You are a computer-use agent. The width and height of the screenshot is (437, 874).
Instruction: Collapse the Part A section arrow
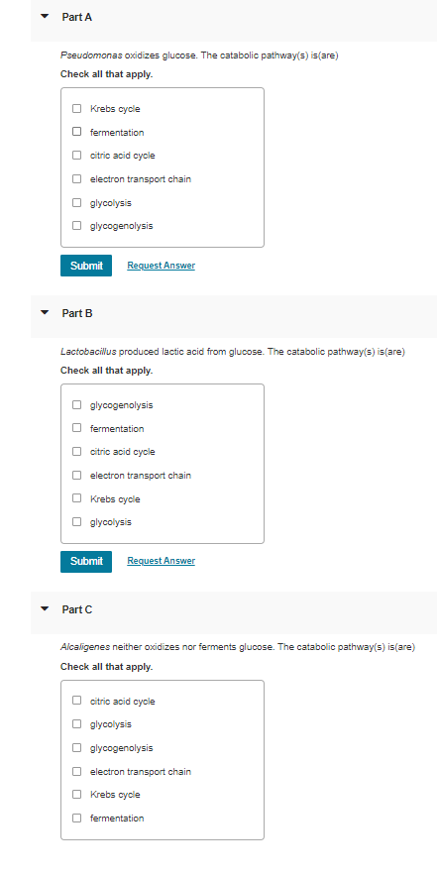45,17
